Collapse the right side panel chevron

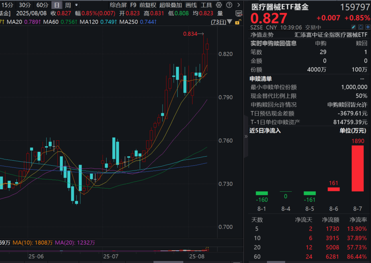246,136
